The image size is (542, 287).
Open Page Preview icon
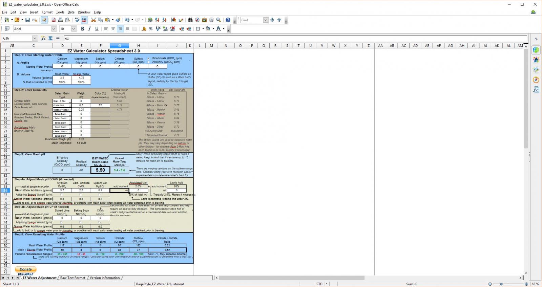click(x=68, y=20)
